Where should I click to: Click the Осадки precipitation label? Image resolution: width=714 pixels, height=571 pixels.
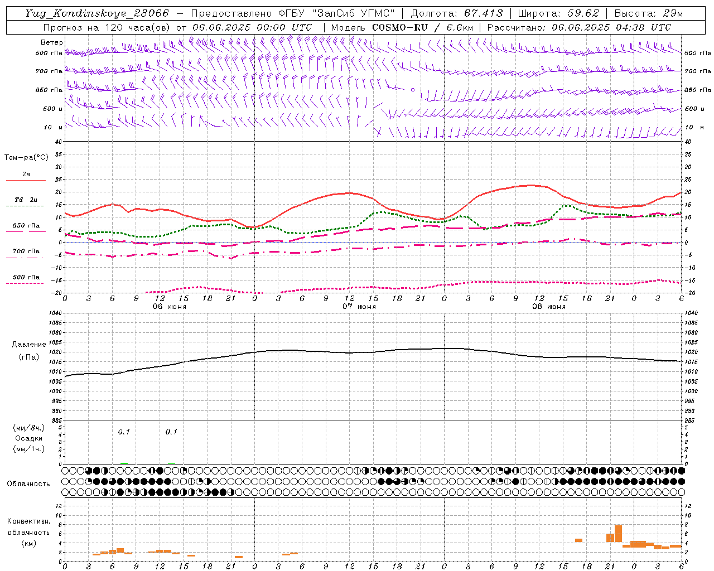[x=29, y=438]
